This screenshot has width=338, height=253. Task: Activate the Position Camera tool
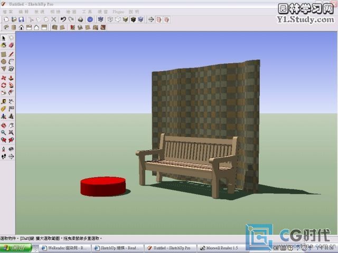(4, 149)
